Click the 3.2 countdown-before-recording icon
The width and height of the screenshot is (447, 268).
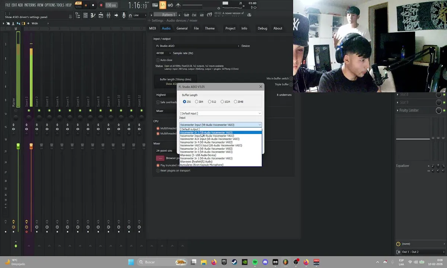point(163,5)
